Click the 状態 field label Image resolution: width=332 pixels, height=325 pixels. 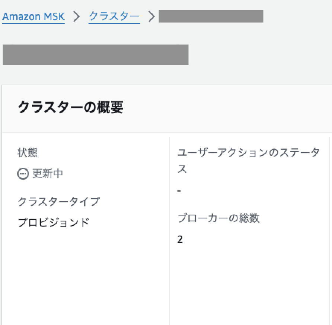28,152
